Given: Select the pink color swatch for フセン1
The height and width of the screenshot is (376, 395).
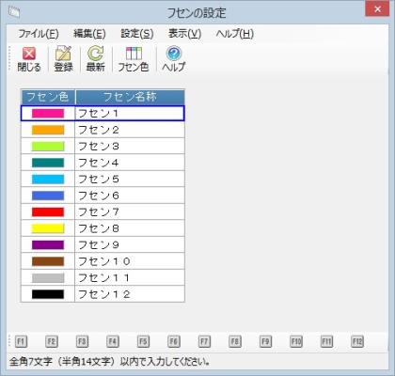Looking at the screenshot, I should tap(48, 114).
